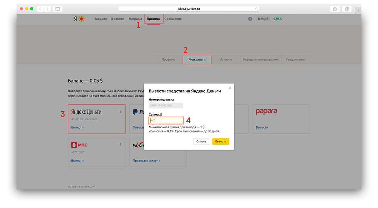Click Вывести link on МТС card
The height and width of the screenshot is (208, 378).
[77, 161]
